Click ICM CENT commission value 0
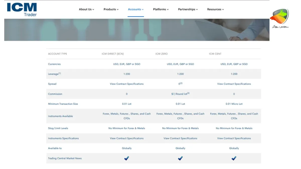 point(234,94)
